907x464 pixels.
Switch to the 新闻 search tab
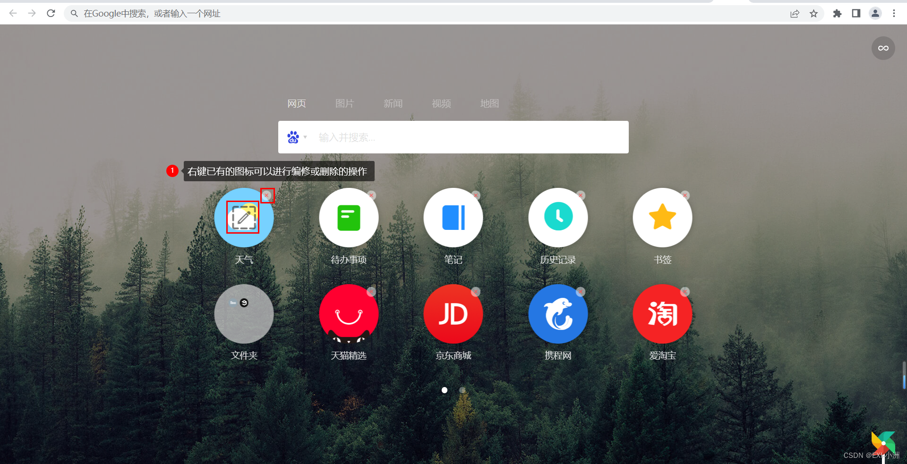393,103
